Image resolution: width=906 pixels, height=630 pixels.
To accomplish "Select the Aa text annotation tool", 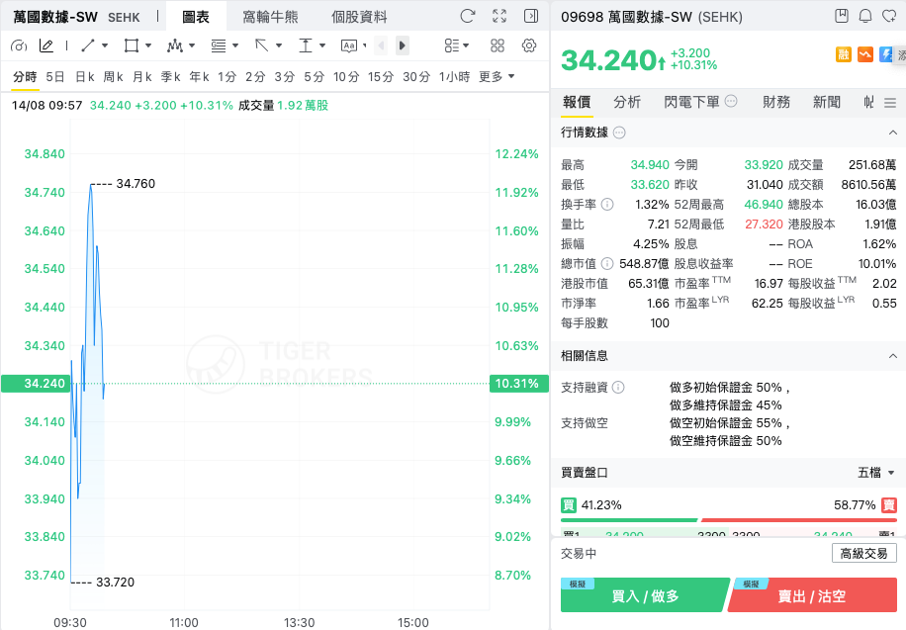I will (349, 45).
